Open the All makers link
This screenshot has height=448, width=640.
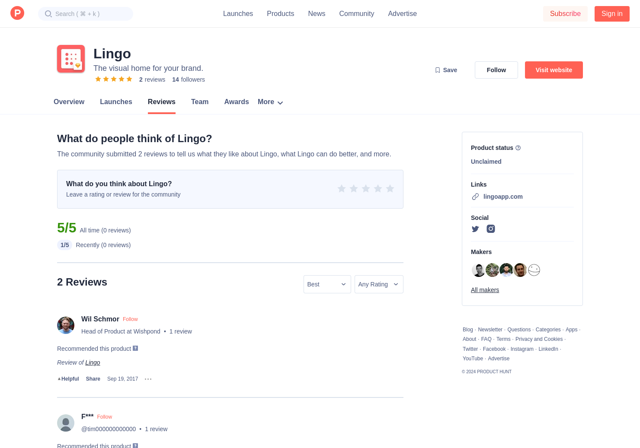[x=485, y=290]
